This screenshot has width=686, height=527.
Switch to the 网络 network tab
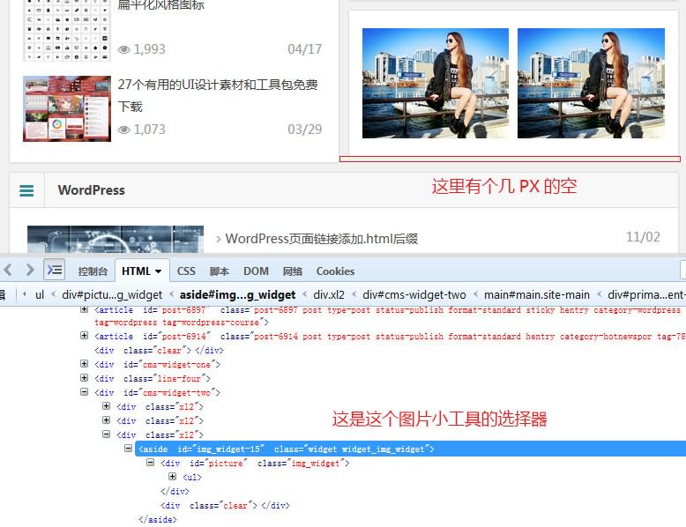tap(292, 271)
